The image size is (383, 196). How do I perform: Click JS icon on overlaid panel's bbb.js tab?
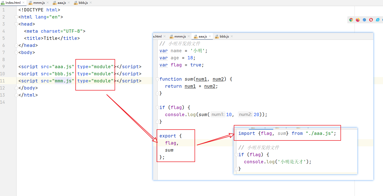[217, 37]
